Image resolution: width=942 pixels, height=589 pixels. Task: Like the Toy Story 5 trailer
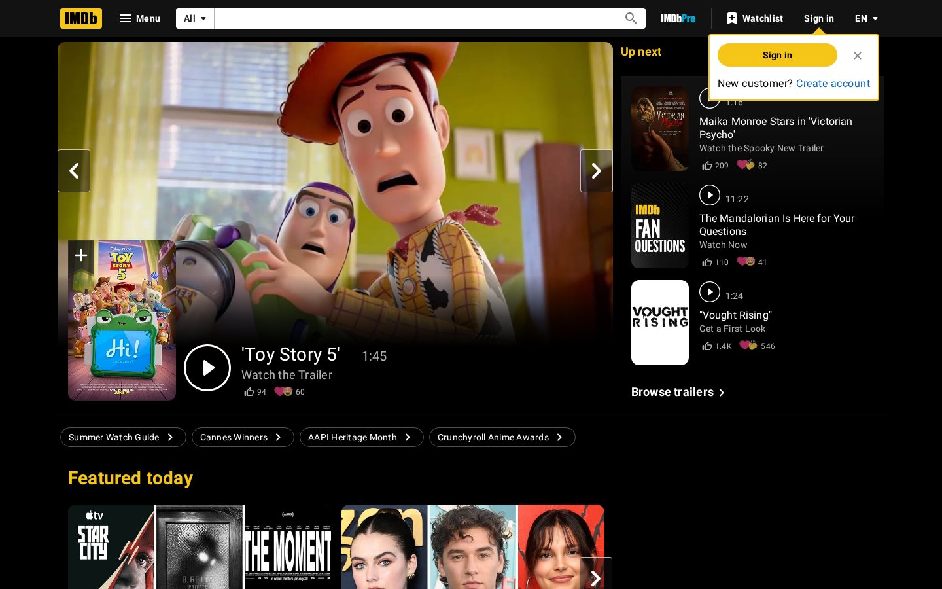tap(254, 392)
